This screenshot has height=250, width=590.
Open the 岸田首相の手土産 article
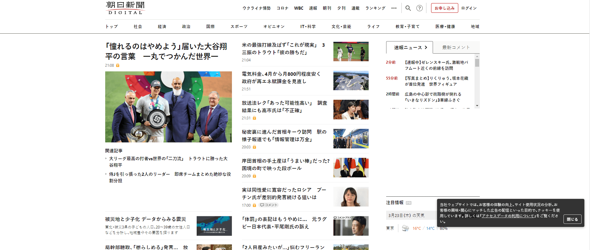click(286, 165)
